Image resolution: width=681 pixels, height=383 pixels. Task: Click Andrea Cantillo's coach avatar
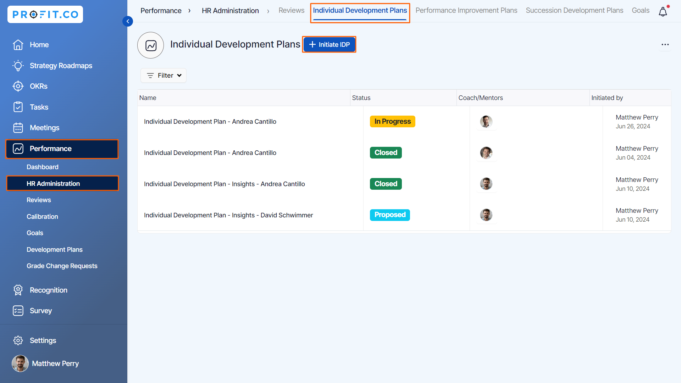486,121
